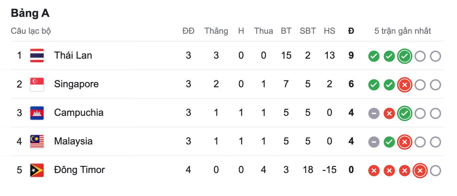Click the Đ points column header

[351, 31]
